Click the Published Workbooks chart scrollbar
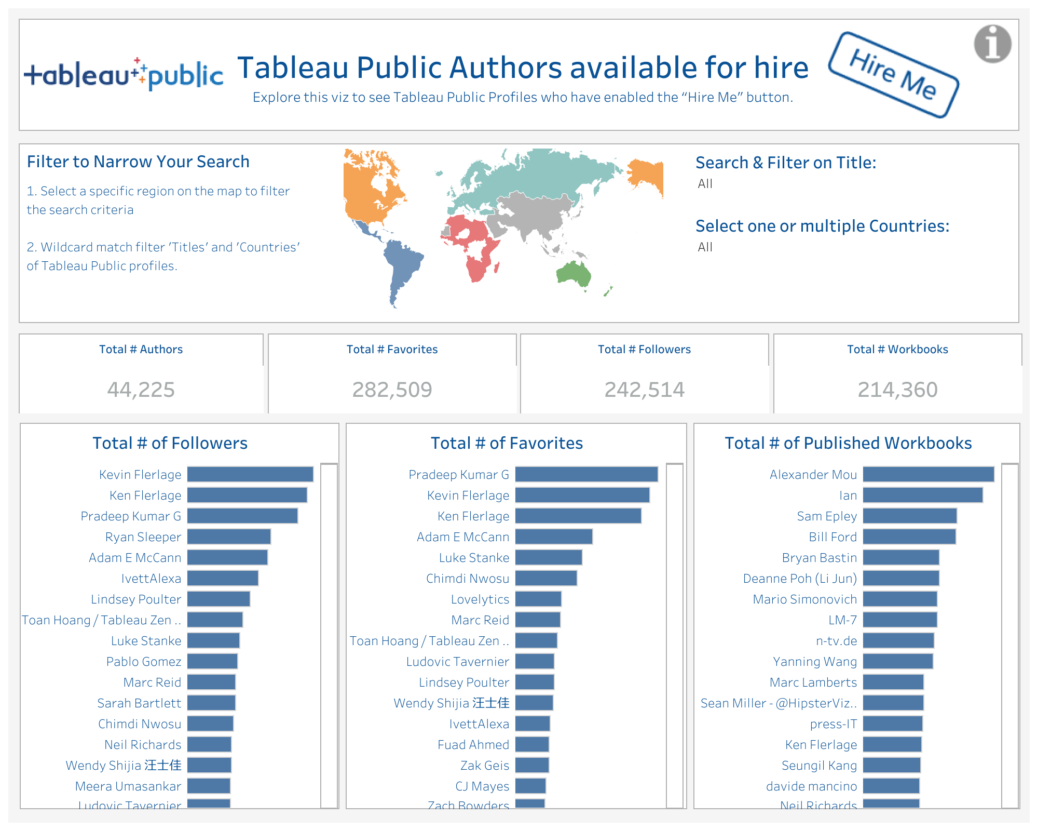This screenshot has height=830, width=1037. [1010, 635]
